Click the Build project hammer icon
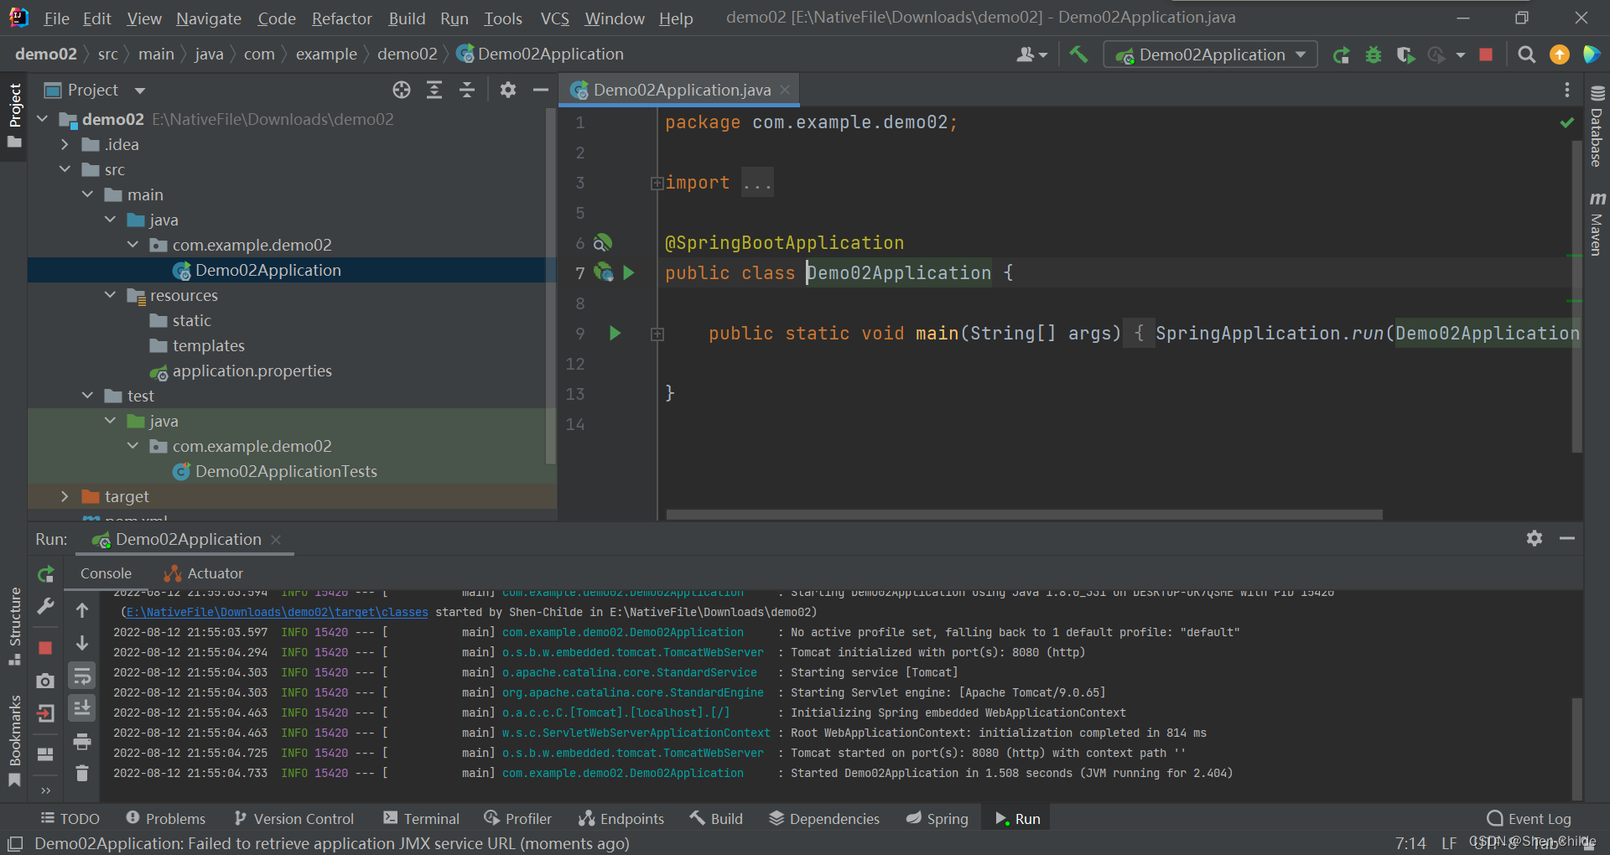 click(1078, 54)
